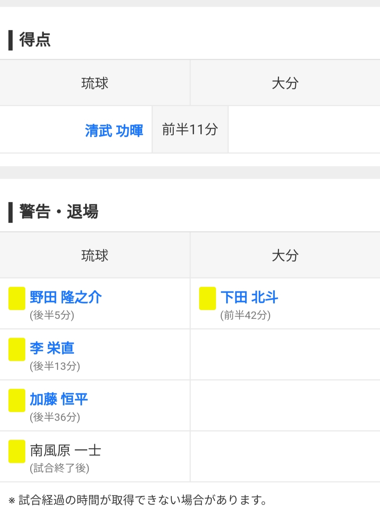380x517 pixels.
Task: Click the yellow card icon beside 下田 北斗
Action: pos(207,298)
